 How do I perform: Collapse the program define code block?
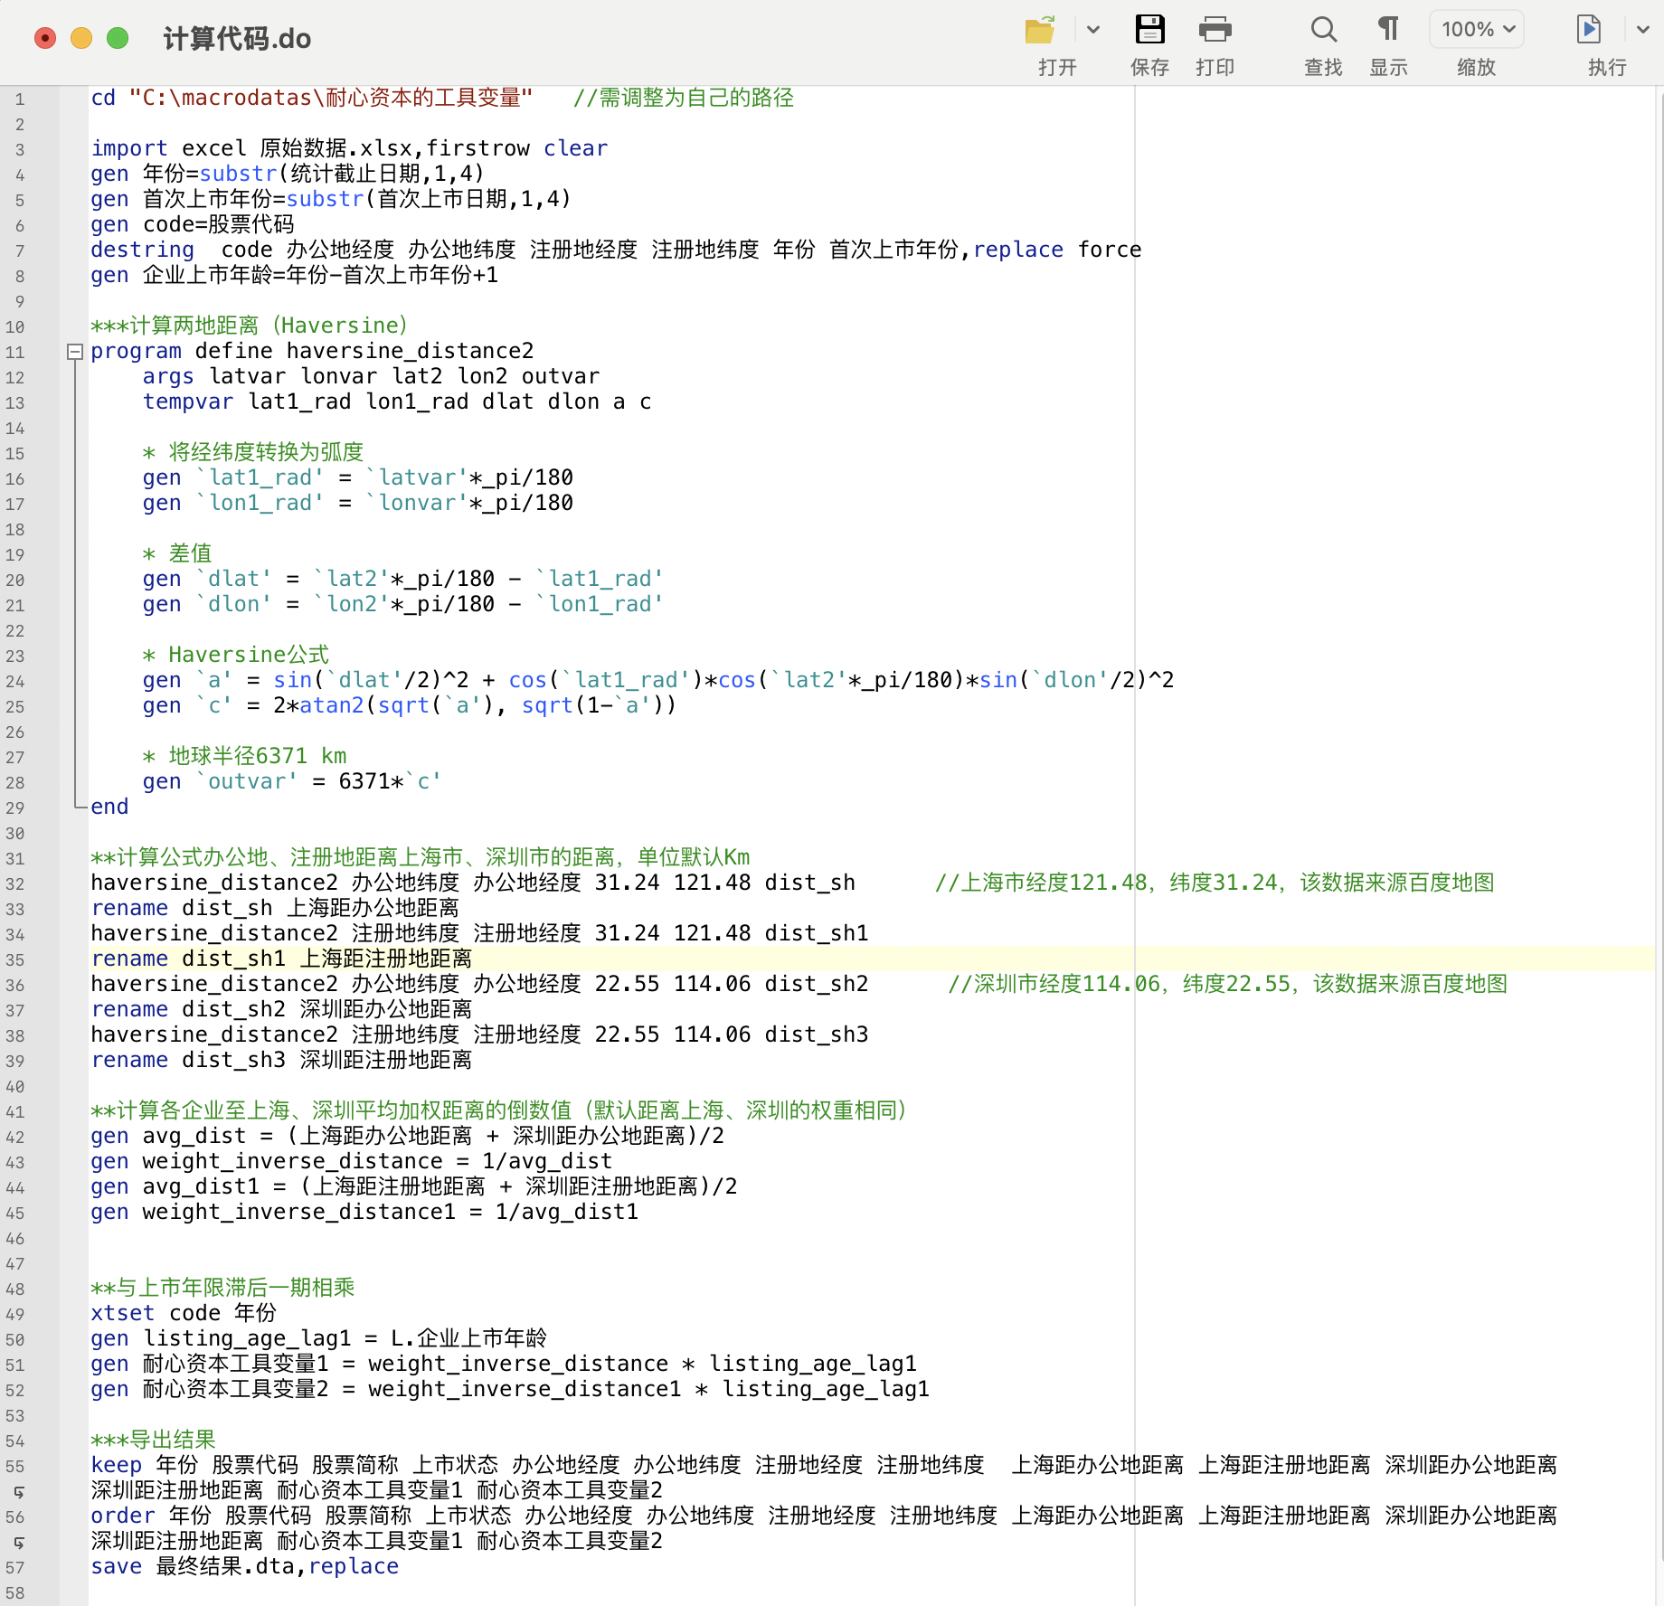pos(76,352)
